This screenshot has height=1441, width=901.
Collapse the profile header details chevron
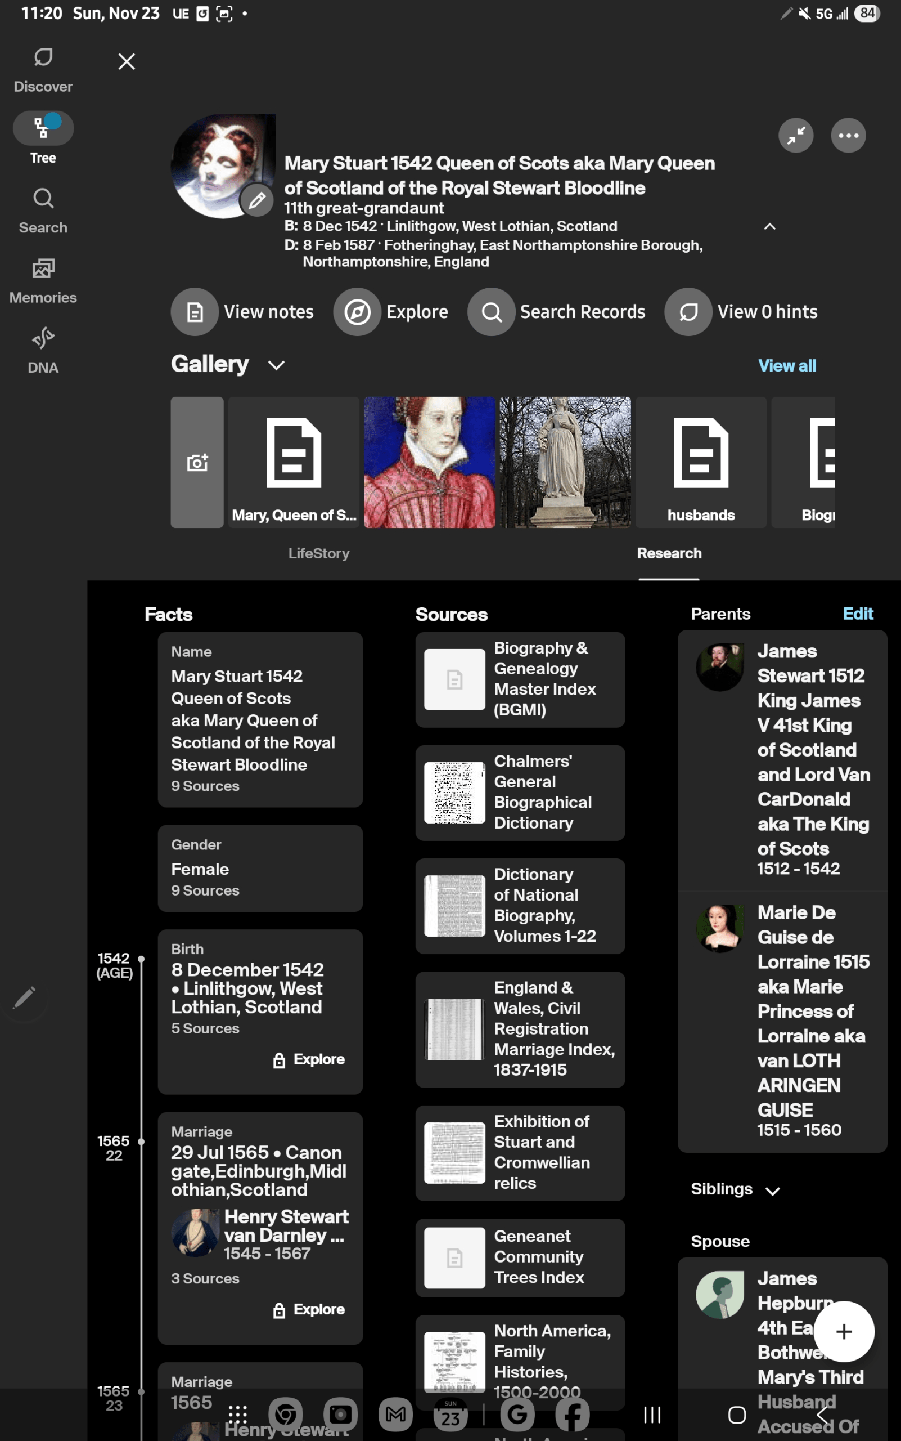(x=769, y=227)
